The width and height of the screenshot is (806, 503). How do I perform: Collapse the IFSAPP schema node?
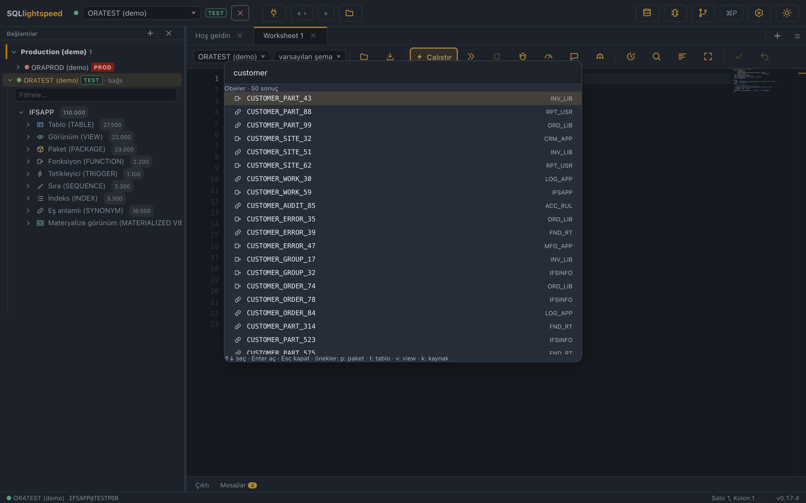(21, 112)
